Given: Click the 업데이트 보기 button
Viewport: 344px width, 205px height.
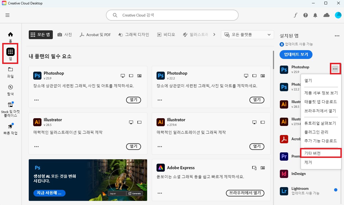Looking at the screenshot, I should pos(296,54).
